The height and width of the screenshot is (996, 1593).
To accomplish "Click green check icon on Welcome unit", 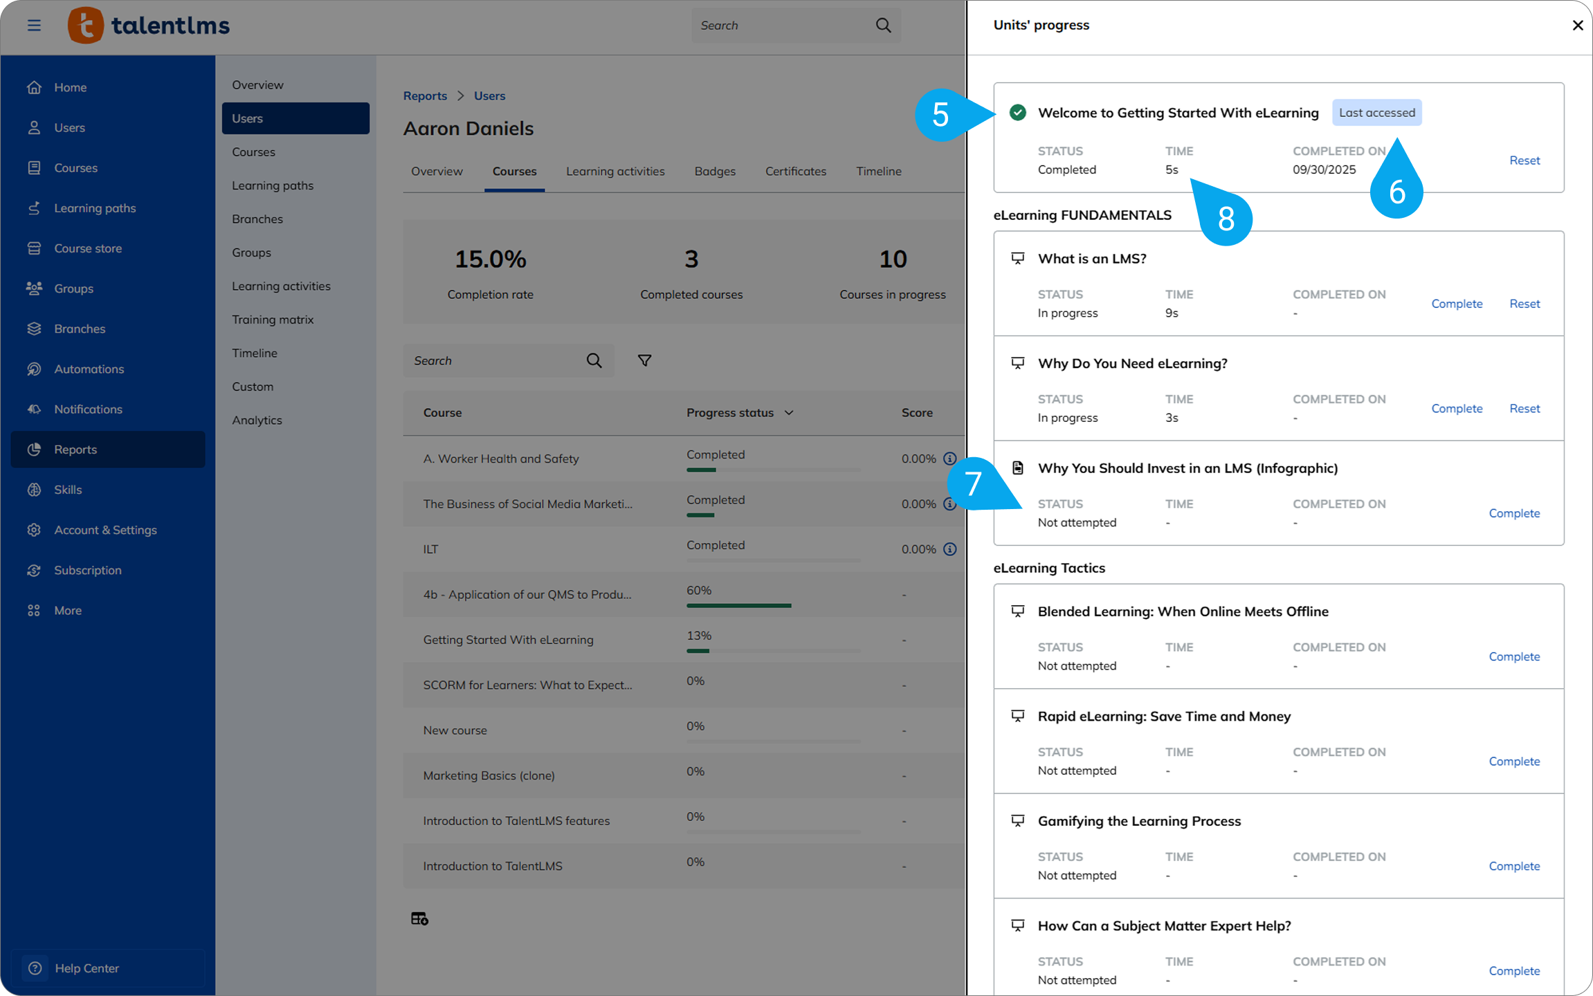I will 1017,113.
